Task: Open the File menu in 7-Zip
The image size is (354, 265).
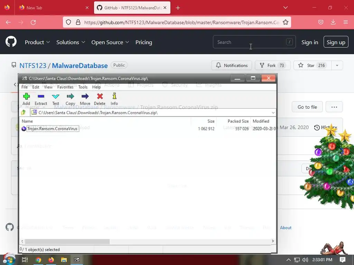Action: (25, 87)
